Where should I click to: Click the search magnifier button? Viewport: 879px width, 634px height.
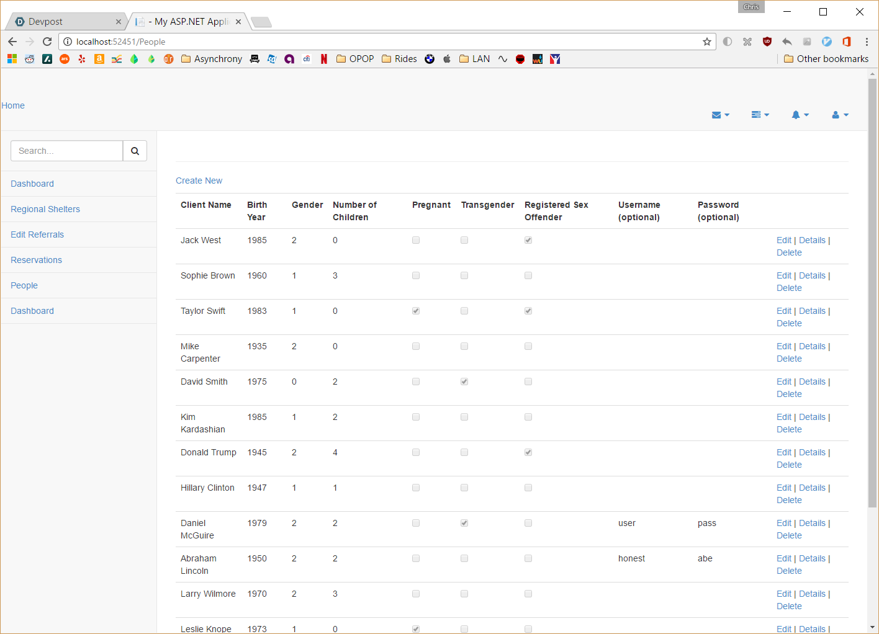point(135,151)
